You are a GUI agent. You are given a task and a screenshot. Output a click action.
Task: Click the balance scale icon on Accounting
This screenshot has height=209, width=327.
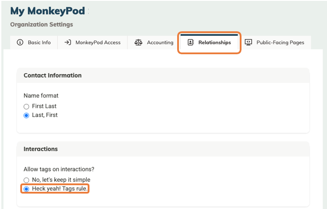[x=138, y=42]
